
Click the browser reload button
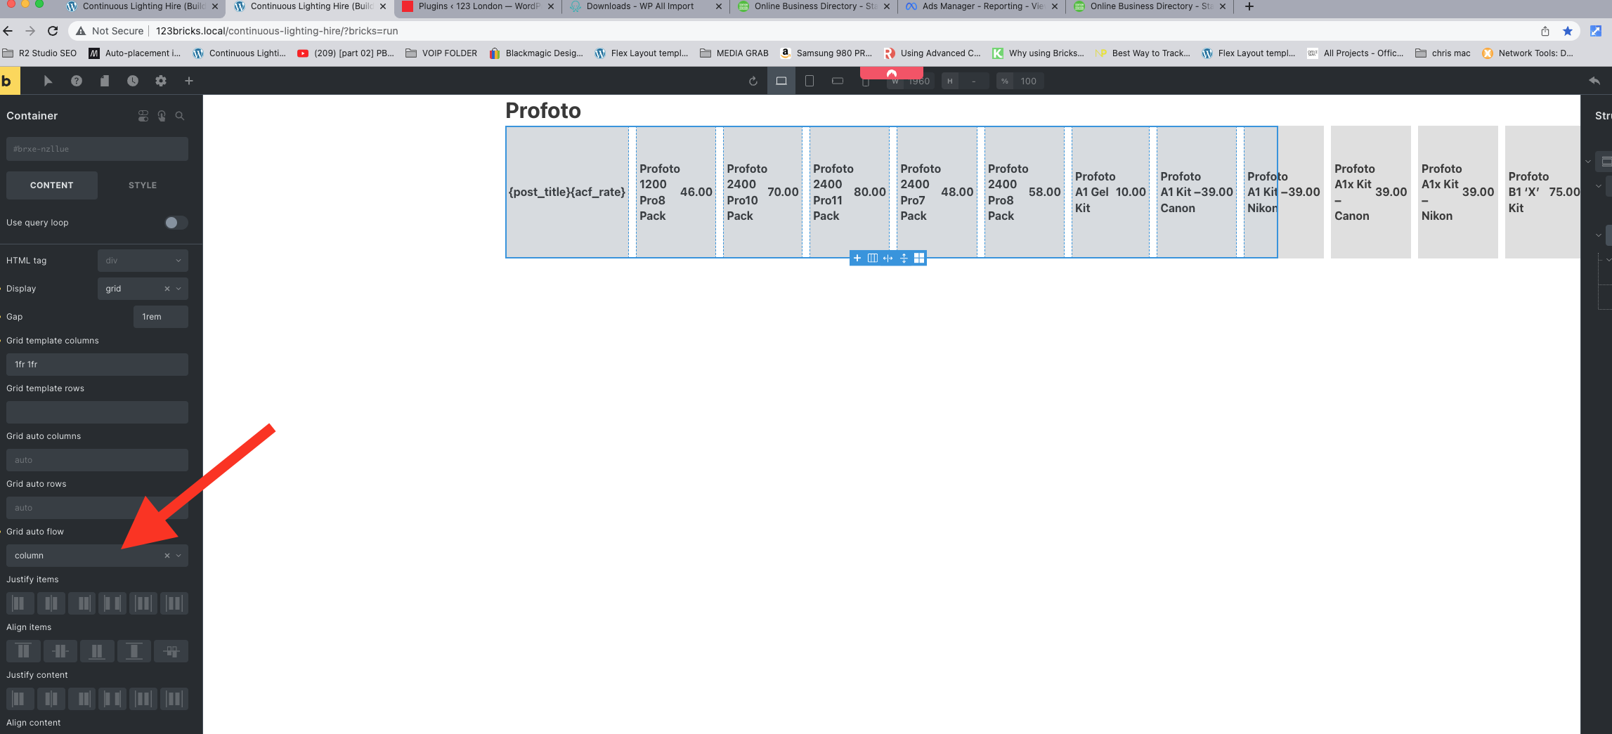tap(53, 31)
